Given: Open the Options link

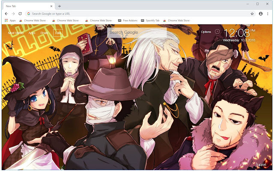Looking at the screenshot, I should (206, 32).
